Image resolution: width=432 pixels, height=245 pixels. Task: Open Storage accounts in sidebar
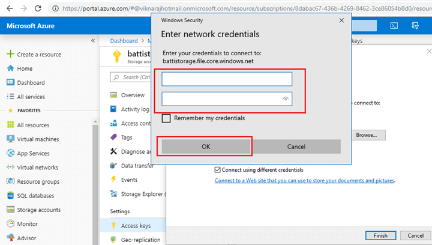point(39,210)
